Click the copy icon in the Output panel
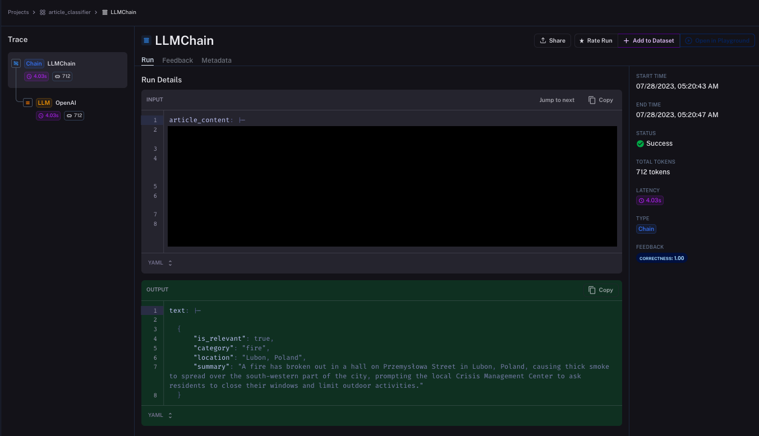Image resolution: width=759 pixels, height=436 pixels. click(x=592, y=290)
